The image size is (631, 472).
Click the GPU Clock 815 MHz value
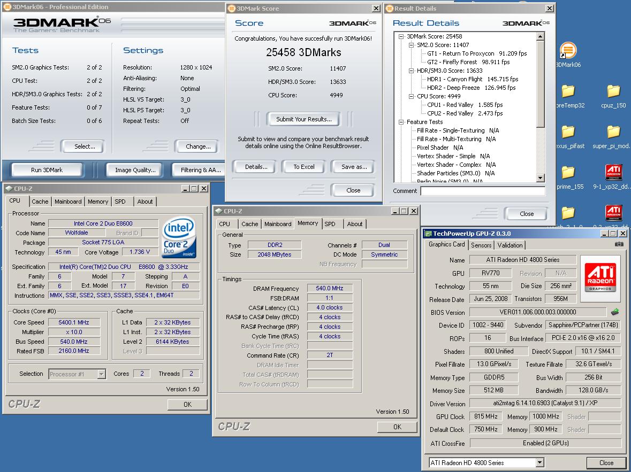pos(486,416)
